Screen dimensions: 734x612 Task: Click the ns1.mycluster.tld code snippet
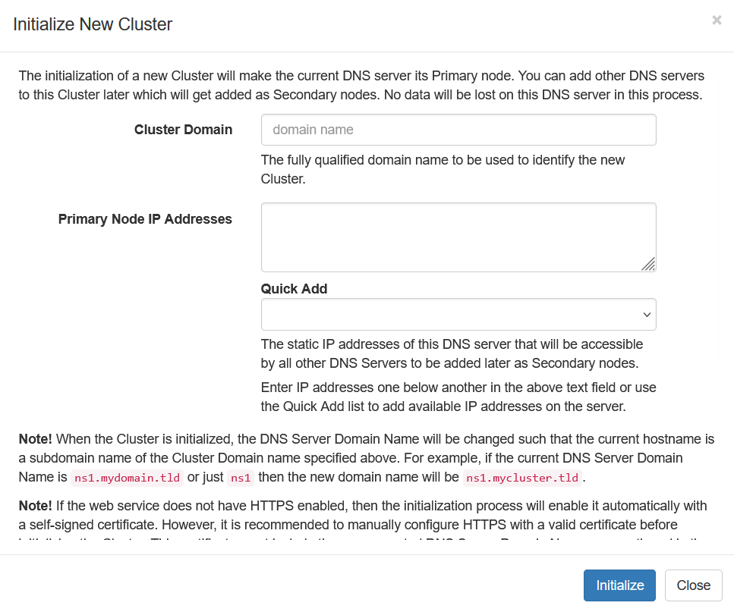coord(522,479)
